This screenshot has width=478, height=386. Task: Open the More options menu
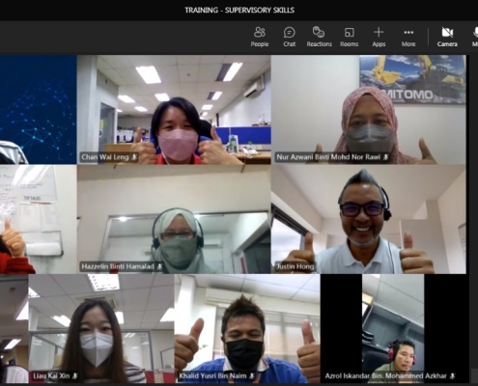point(408,37)
